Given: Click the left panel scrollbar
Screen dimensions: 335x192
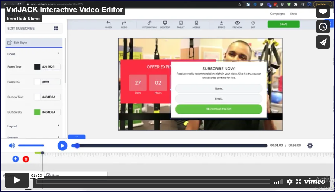Looking at the screenshot, I should coord(65,61).
